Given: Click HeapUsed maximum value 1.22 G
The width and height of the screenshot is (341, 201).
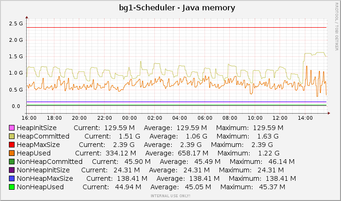Looking at the screenshot, I should pos(269,153).
